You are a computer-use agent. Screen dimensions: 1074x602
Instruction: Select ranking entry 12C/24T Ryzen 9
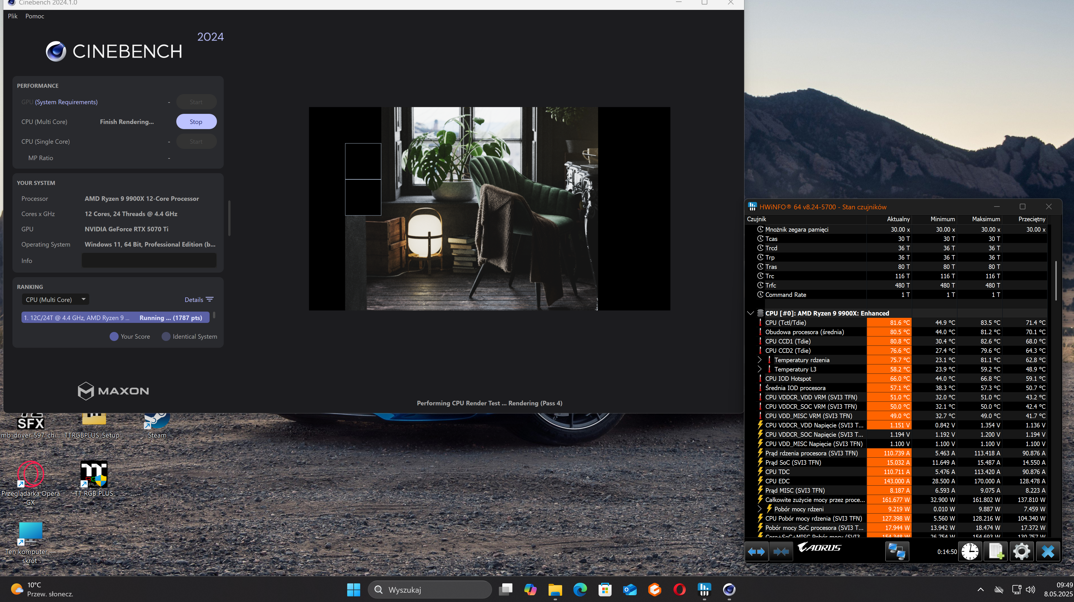click(116, 318)
